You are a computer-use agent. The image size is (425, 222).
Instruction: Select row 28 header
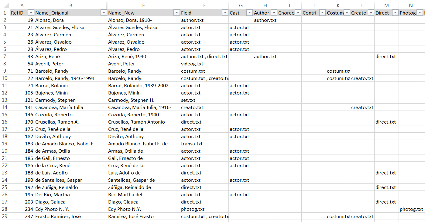(5, 209)
